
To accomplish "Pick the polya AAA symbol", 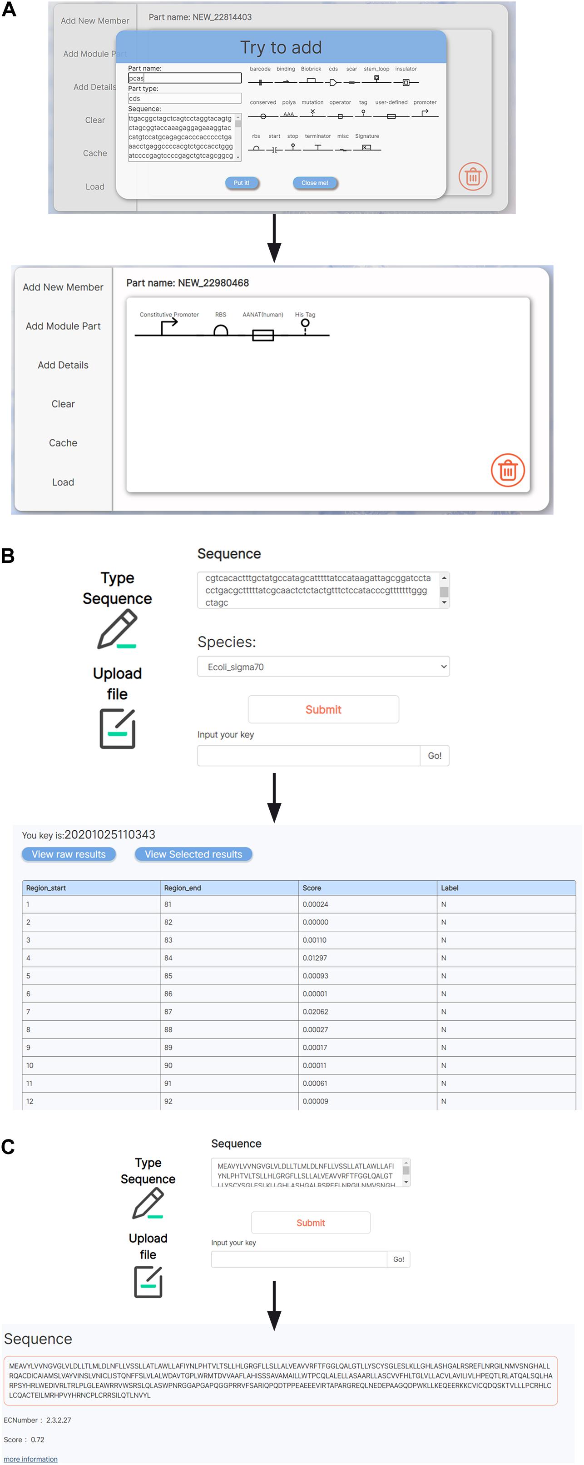I will click(x=288, y=115).
